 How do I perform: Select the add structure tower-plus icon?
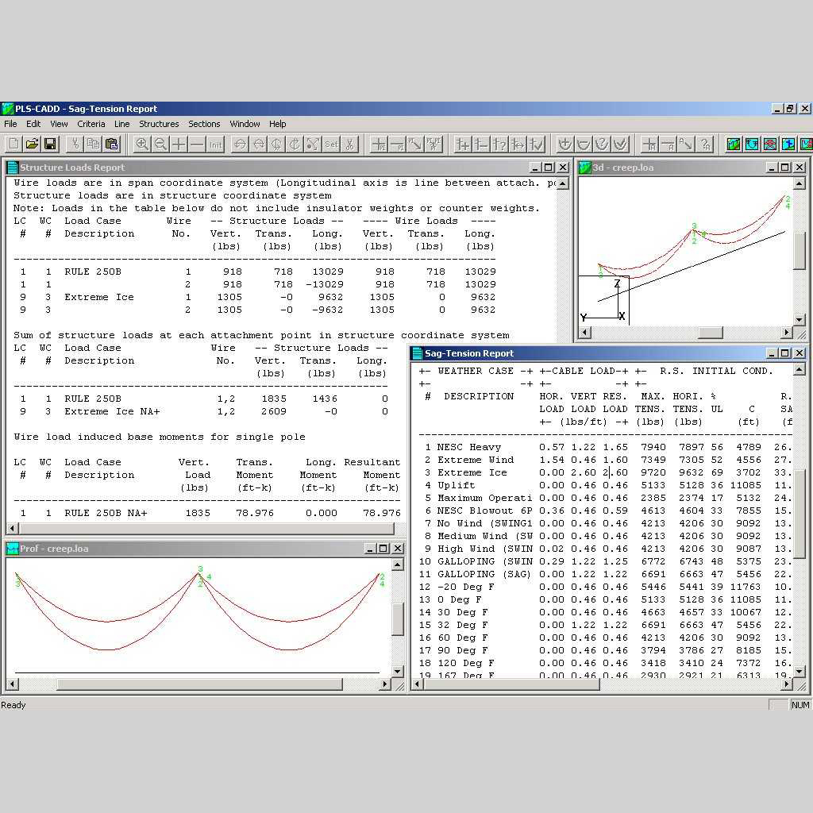(x=463, y=144)
